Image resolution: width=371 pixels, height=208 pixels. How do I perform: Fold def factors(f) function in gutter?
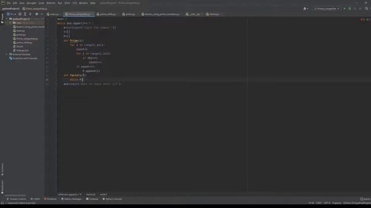57,76
